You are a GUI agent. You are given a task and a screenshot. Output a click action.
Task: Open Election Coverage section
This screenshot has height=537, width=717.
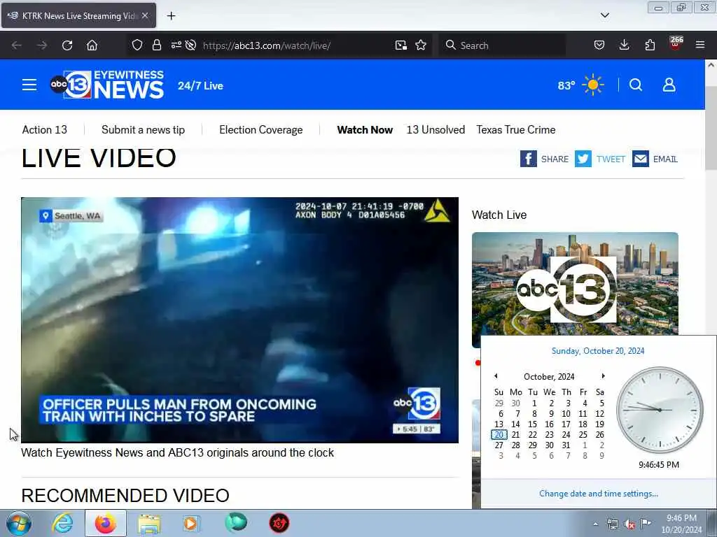click(x=261, y=129)
